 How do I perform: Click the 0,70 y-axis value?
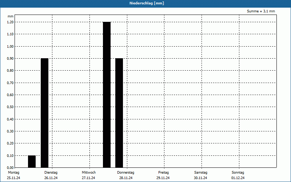(x=10, y=83)
